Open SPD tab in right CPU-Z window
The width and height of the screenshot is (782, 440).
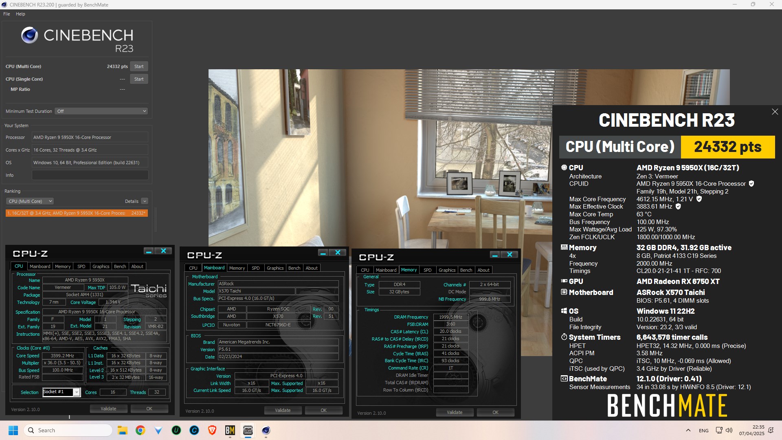pyautogui.click(x=427, y=270)
